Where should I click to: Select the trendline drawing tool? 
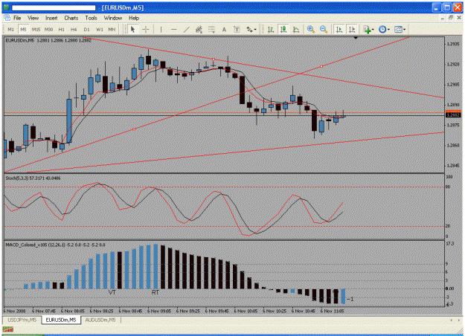pyautogui.click(x=187, y=29)
